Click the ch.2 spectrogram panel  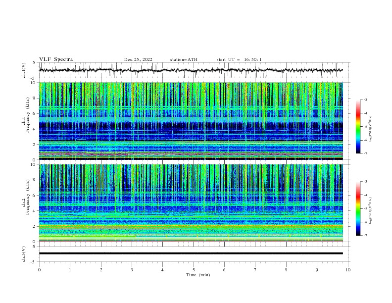(x=191, y=203)
